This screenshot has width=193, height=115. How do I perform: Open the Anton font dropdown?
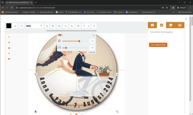pyautogui.click(x=34, y=26)
